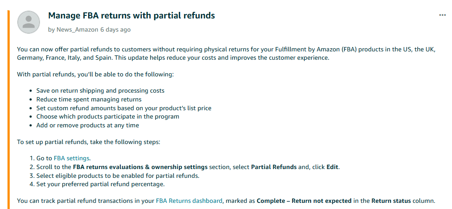The image size is (452, 209).
Task: Click the "Reduce time spent managing returns" bullet
Action: (89, 99)
